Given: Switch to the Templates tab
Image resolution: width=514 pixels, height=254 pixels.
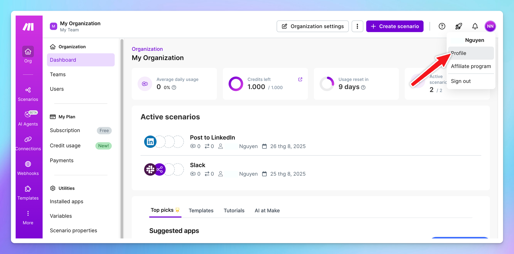Looking at the screenshot, I should point(201,210).
